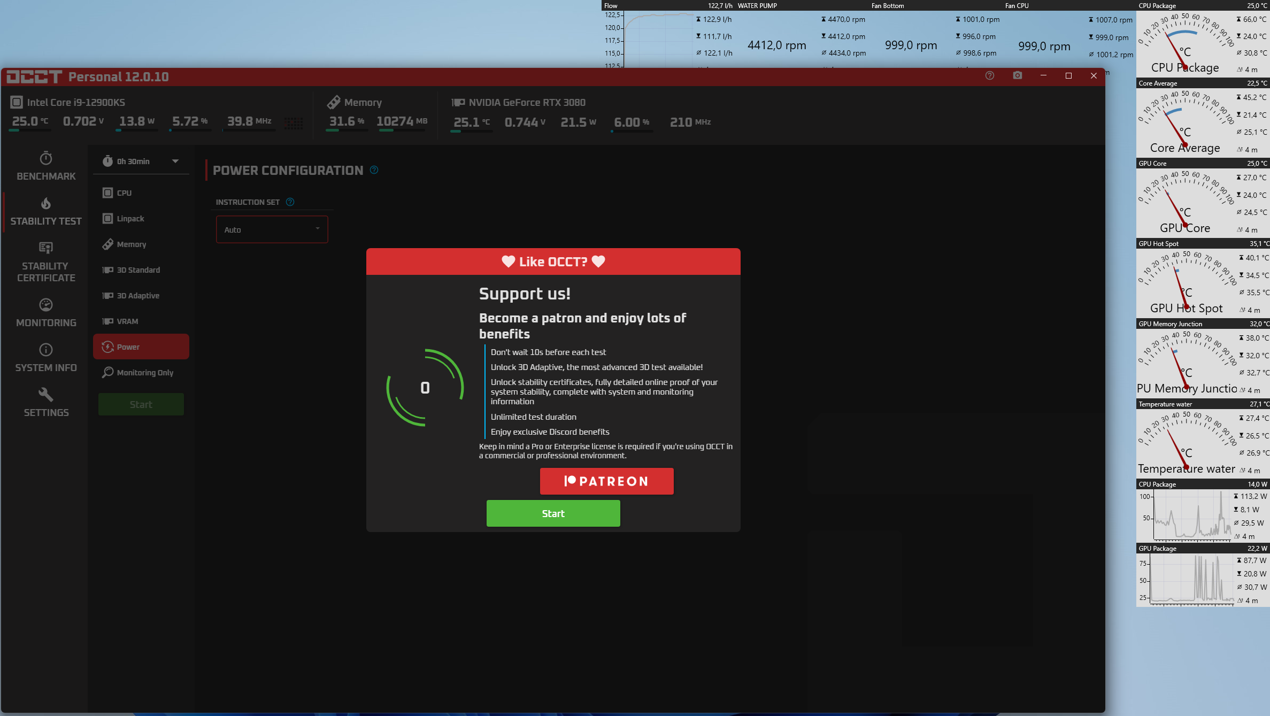The image size is (1270, 716).
Task: Click the screenshot camera icon
Action: click(x=1017, y=76)
